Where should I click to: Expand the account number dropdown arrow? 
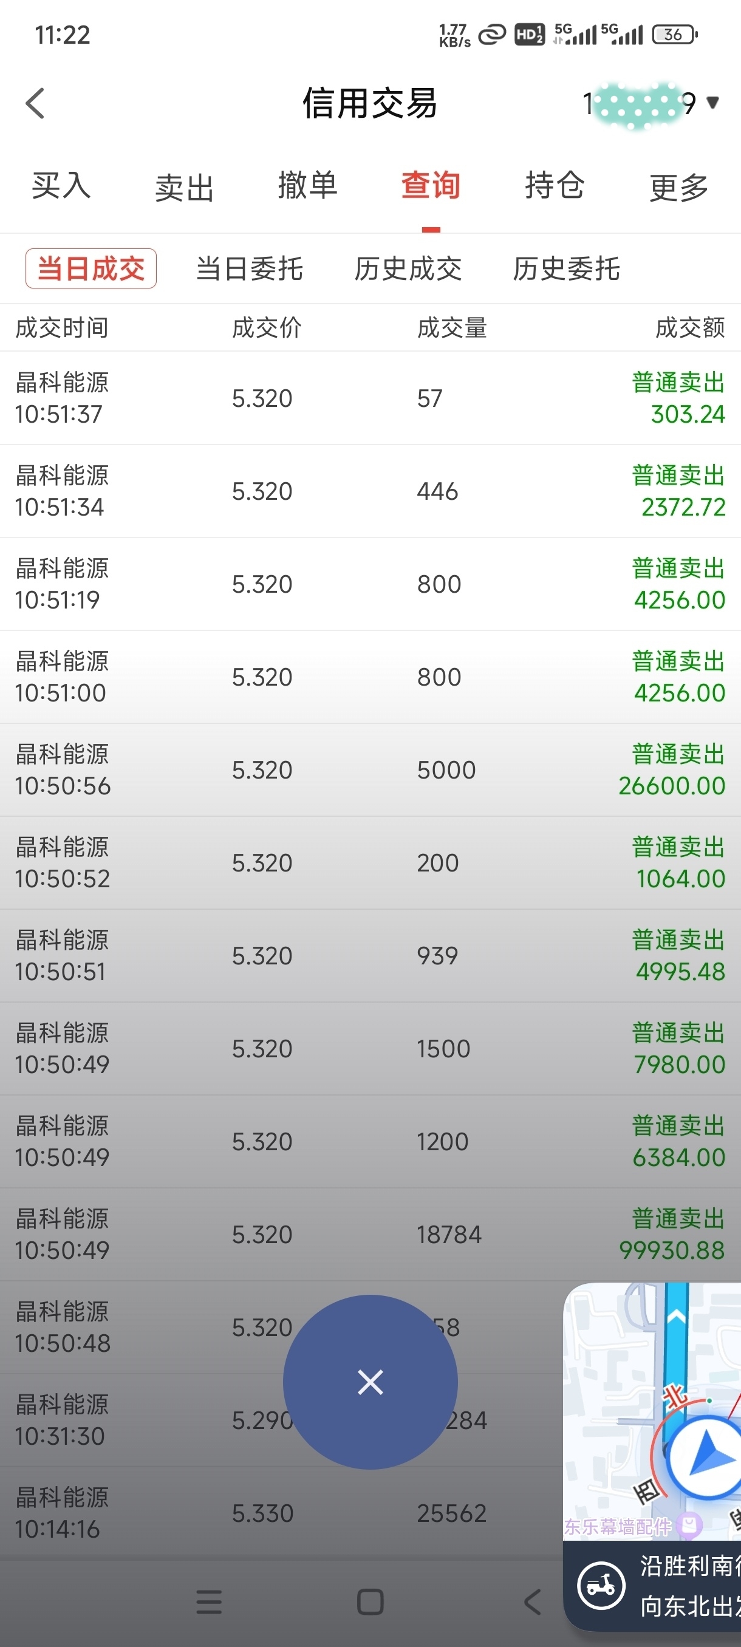point(713,102)
